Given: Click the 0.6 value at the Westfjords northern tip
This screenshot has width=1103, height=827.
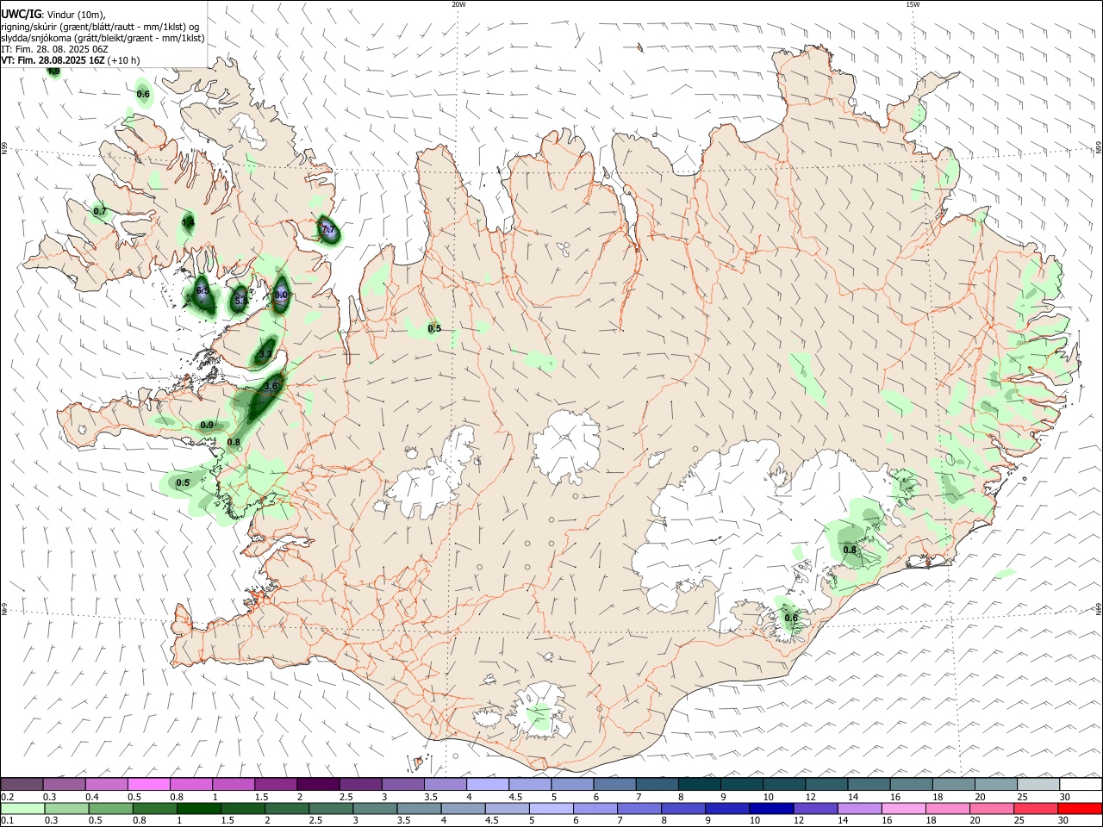Looking at the screenshot, I should [x=143, y=94].
